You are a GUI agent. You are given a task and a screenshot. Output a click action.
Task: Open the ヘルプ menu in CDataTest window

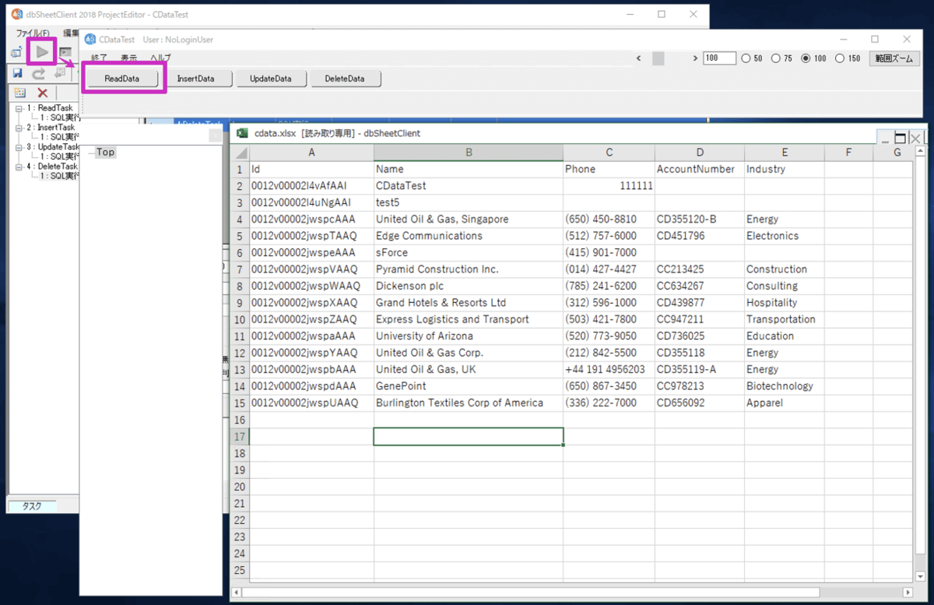tap(160, 58)
